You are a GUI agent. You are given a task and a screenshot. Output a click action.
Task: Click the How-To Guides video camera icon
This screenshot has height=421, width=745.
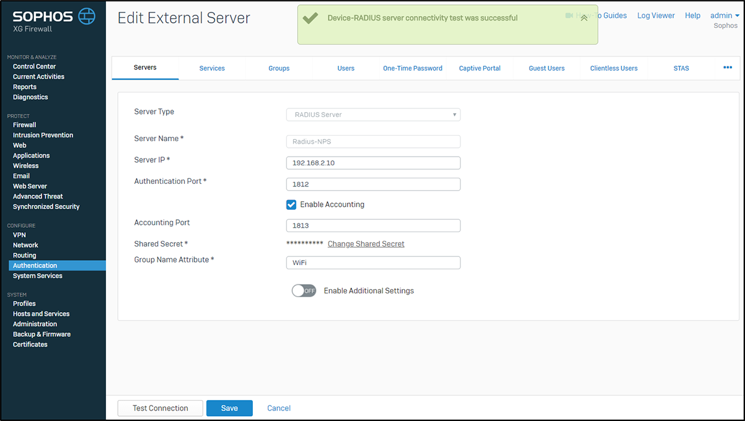[569, 15]
